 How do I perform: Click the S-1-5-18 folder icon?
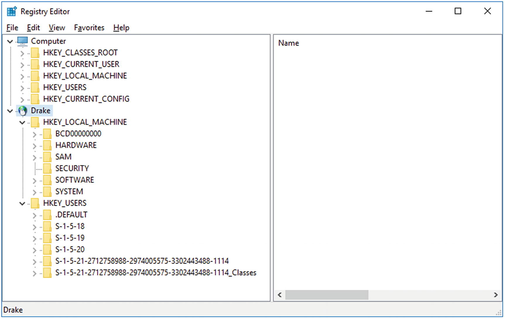point(47,227)
